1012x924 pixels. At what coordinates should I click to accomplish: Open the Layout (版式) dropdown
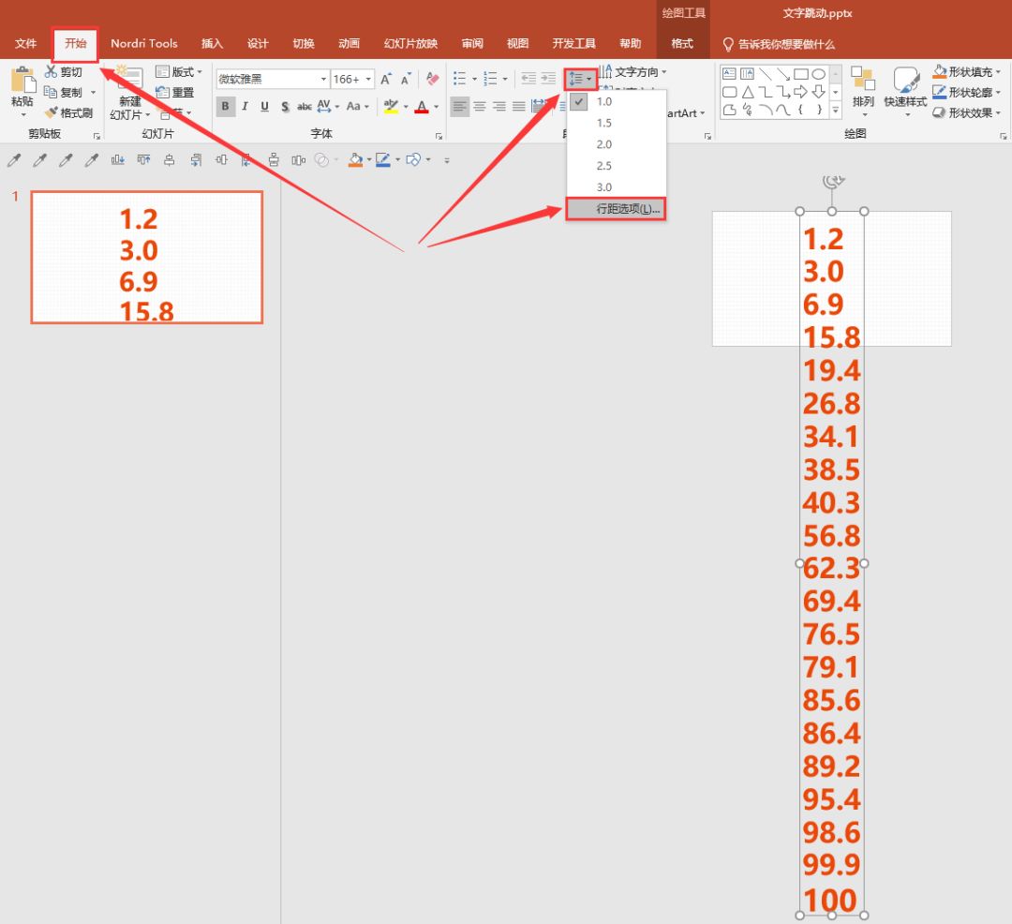[x=179, y=71]
